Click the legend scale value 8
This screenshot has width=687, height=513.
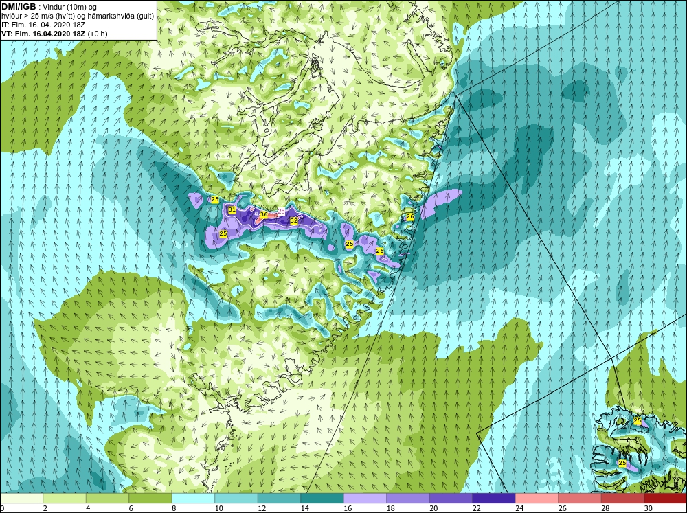tap(174, 508)
